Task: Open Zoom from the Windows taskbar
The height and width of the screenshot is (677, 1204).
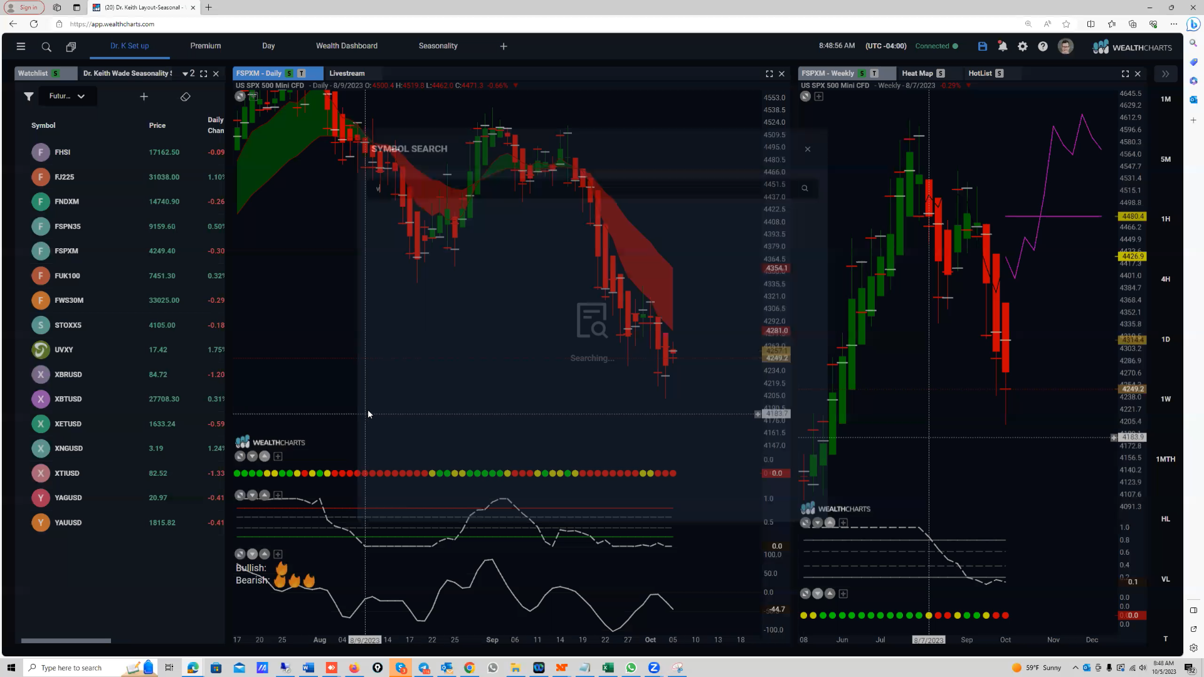Action: tap(654, 668)
